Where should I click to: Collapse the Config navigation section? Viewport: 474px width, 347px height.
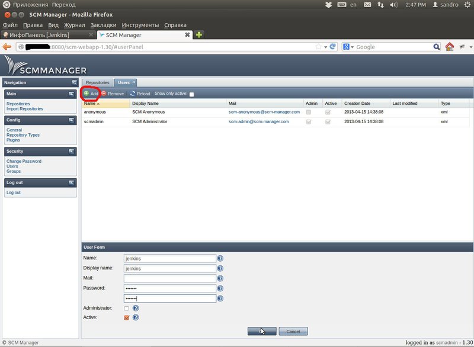[71, 120]
